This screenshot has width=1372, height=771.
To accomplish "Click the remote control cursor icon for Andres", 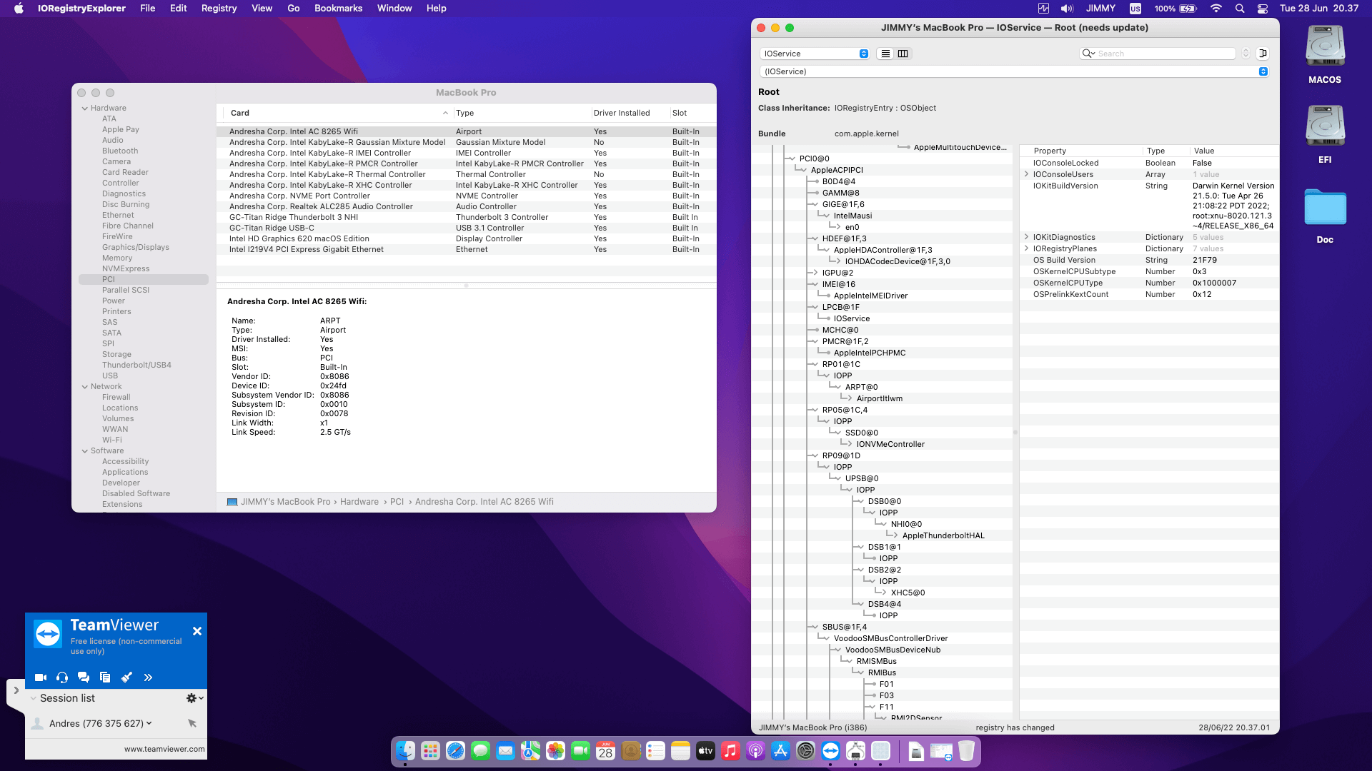I will pos(192,723).
